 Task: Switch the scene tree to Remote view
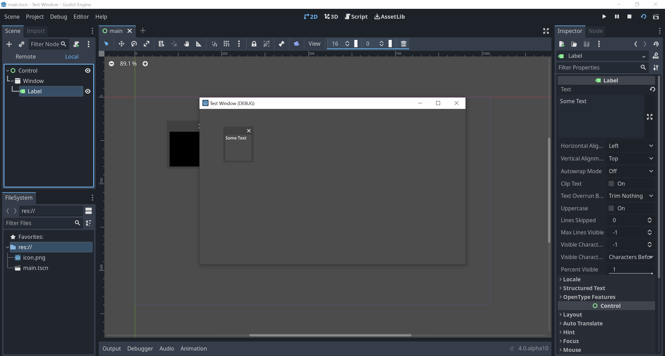point(25,57)
